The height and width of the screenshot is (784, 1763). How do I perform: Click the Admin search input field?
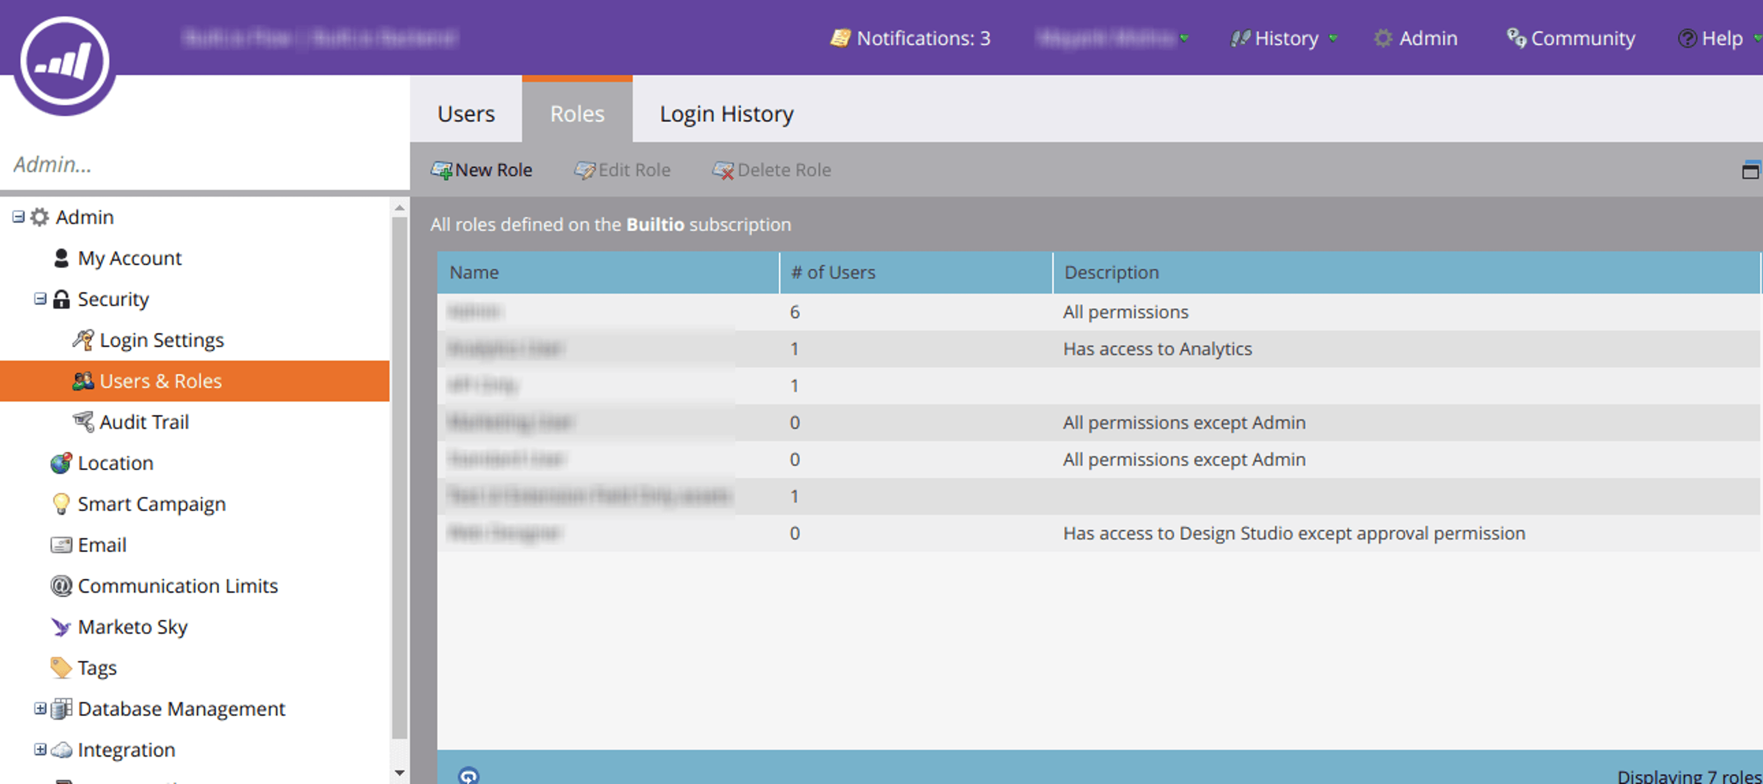tap(205, 165)
